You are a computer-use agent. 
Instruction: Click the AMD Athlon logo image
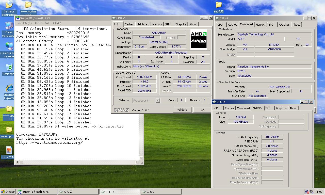click(199, 40)
